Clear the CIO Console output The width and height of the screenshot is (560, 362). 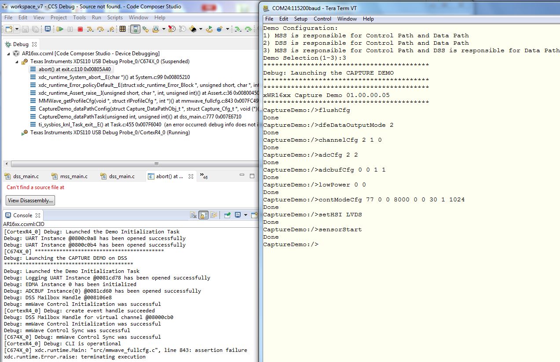[193, 215]
